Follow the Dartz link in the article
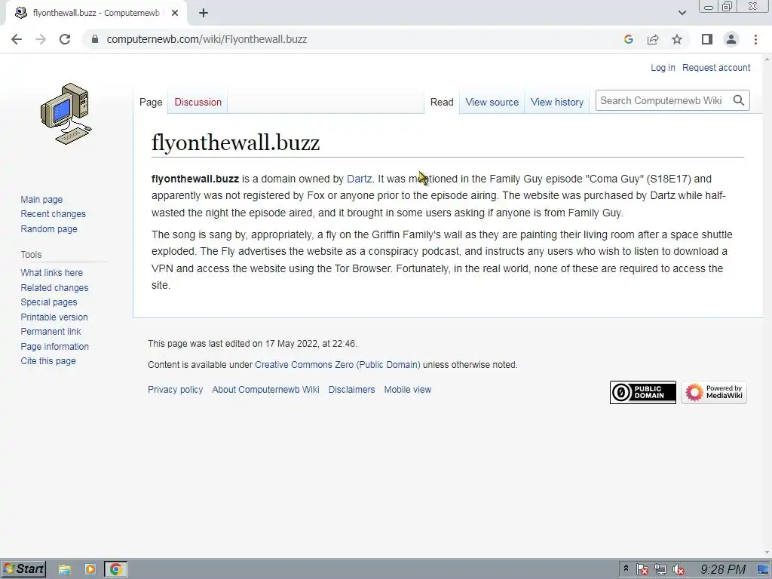The height and width of the screenshot is (579, 772). pyautogui.click(x=360, y=179)
